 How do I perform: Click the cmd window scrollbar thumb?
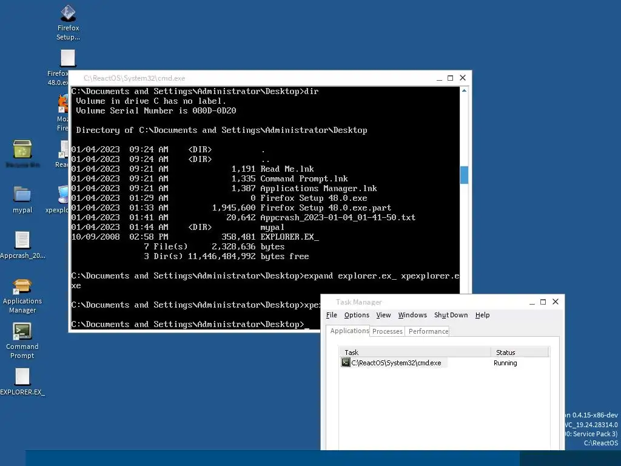click(x=464, y=175)
